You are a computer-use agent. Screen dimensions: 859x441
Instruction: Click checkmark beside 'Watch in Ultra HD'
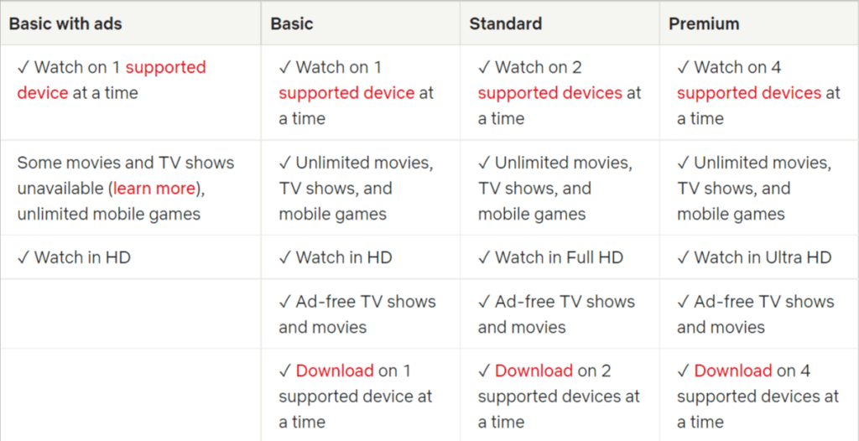click(683, 257)
